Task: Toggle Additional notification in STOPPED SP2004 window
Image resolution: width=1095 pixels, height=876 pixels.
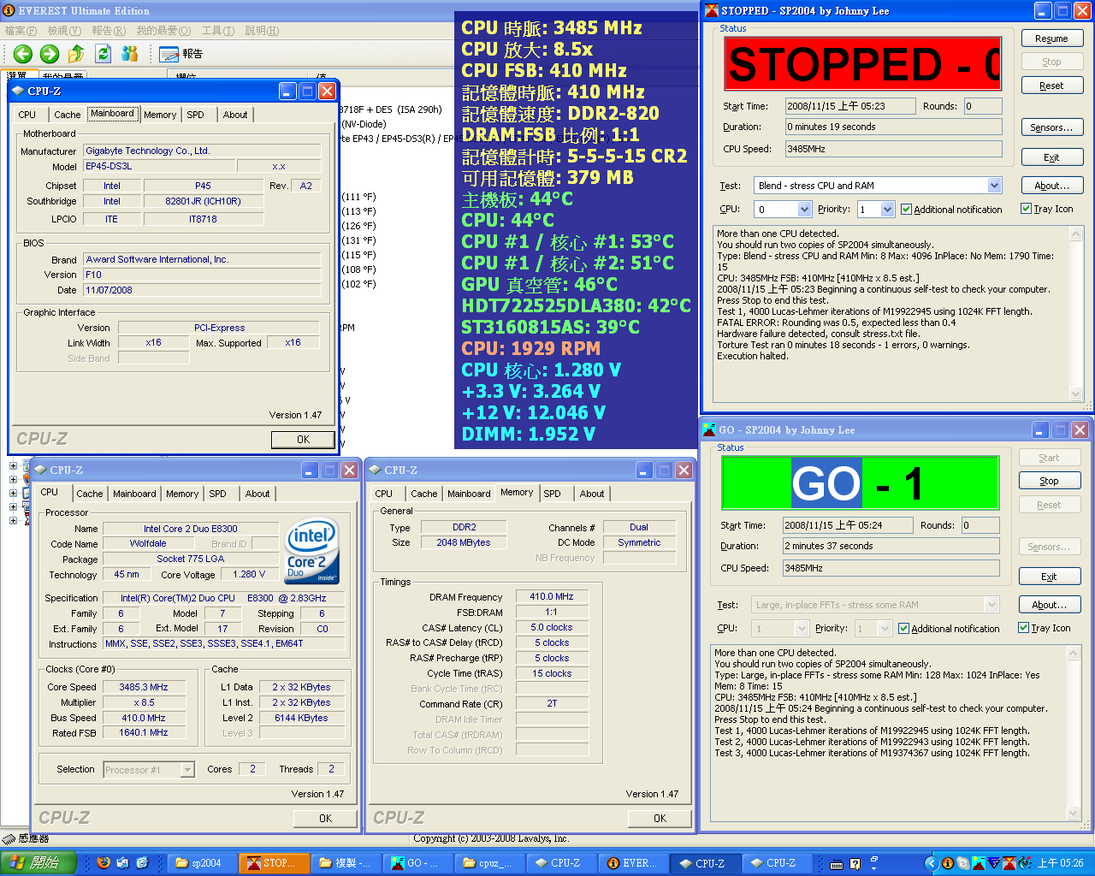Action: pos(907,209)
